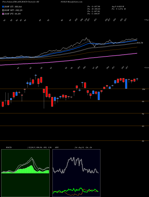This screenshot has width=149, height=197.
Task: Click the last blue candlestick on the chart
Action: 137,79
